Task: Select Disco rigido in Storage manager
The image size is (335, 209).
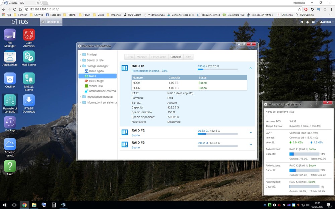Action: [96, 71]
